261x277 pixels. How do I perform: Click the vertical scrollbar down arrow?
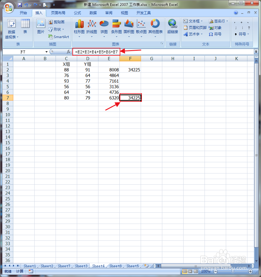point(256,261)
